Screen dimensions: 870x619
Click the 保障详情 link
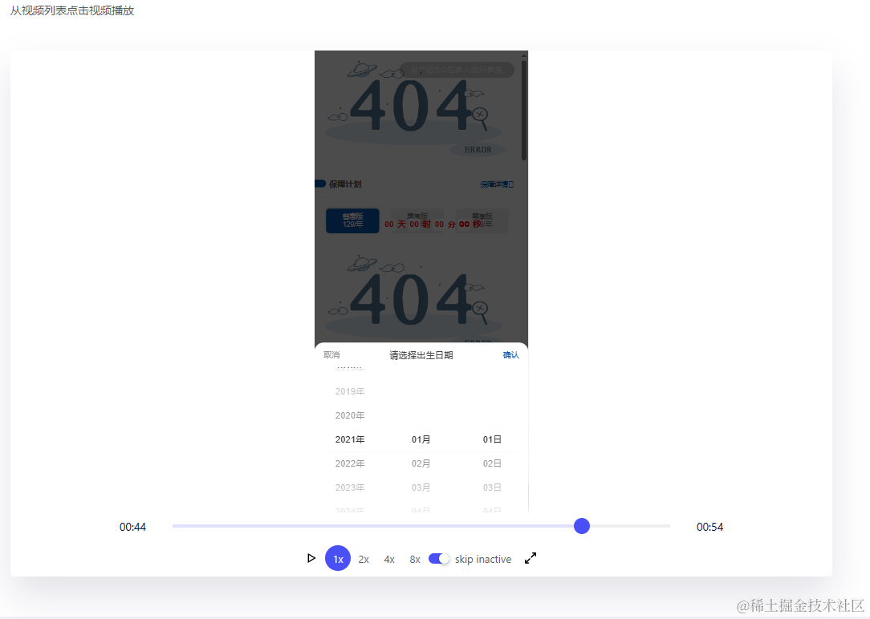pos(497,184)
